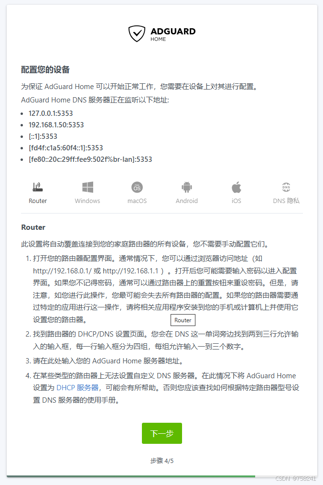
Task: Select the Android robot icon
Action: click(x=187, y=187)
